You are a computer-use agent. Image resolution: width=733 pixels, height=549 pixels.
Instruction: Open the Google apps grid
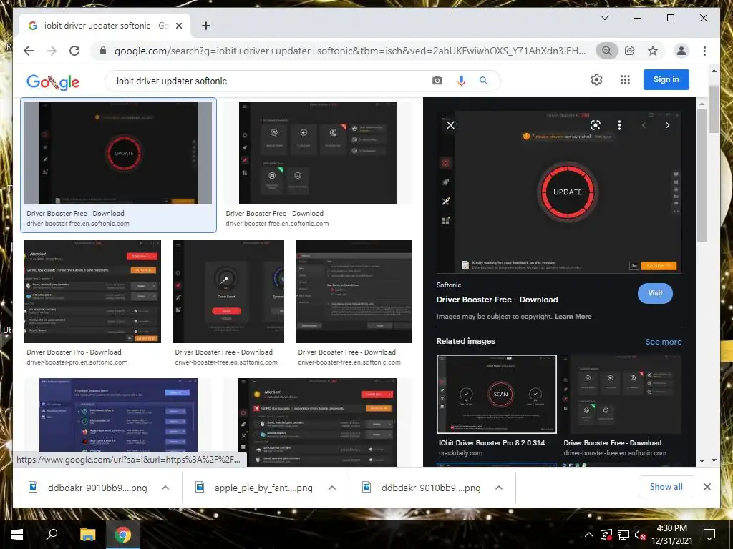click(x=625, y=80)
